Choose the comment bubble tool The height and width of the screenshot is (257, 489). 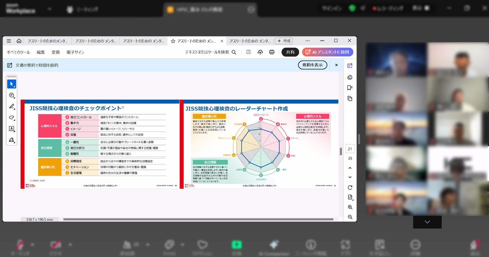coord(12,95)
